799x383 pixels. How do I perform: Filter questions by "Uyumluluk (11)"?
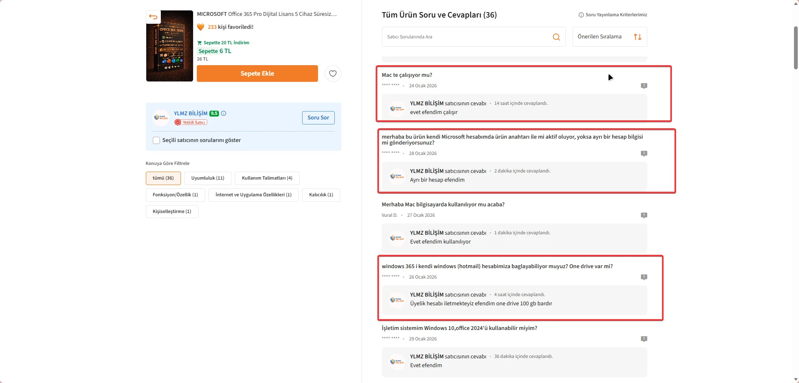208,178
